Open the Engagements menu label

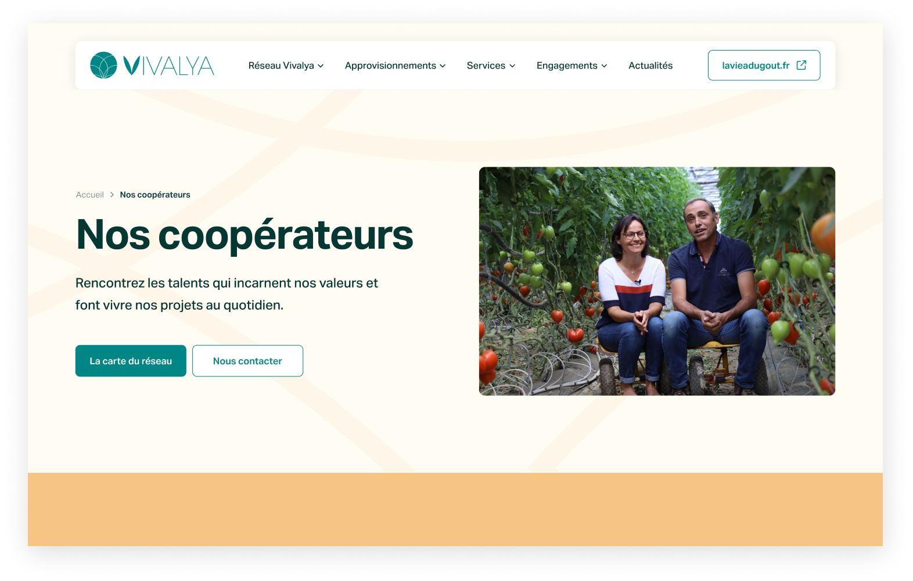[567, 66]
